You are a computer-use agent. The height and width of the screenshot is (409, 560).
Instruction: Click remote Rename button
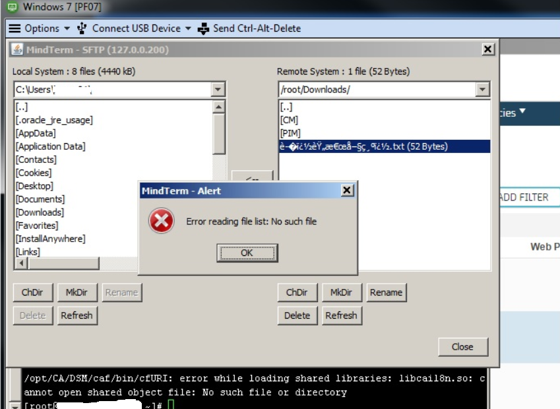point(386,292)
